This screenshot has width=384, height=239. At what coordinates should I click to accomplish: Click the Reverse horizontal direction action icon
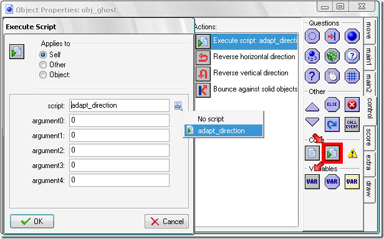pos(203,58)
